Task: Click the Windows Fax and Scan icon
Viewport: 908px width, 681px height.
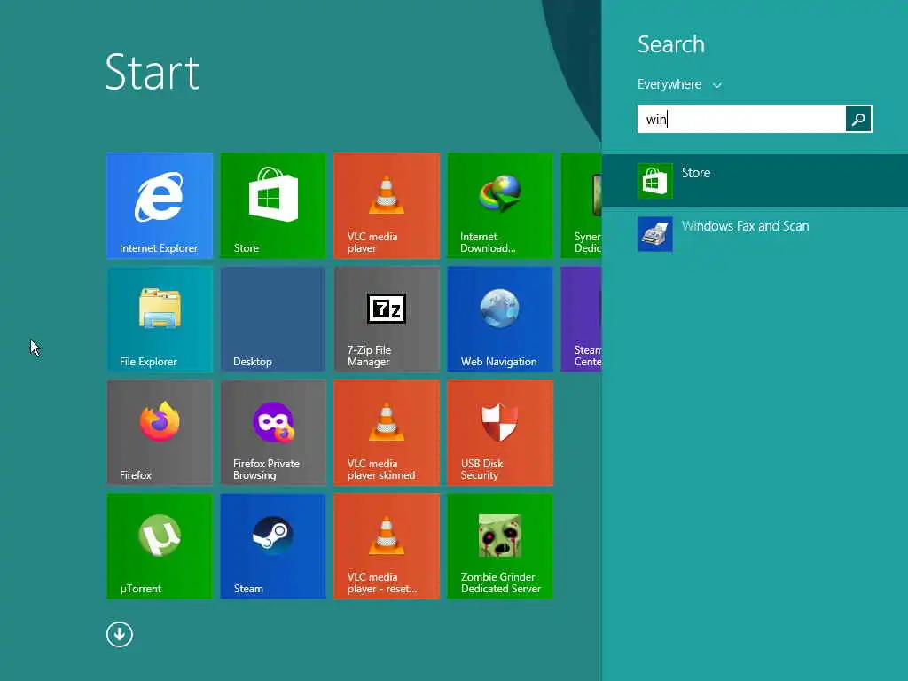Action: 655,234
